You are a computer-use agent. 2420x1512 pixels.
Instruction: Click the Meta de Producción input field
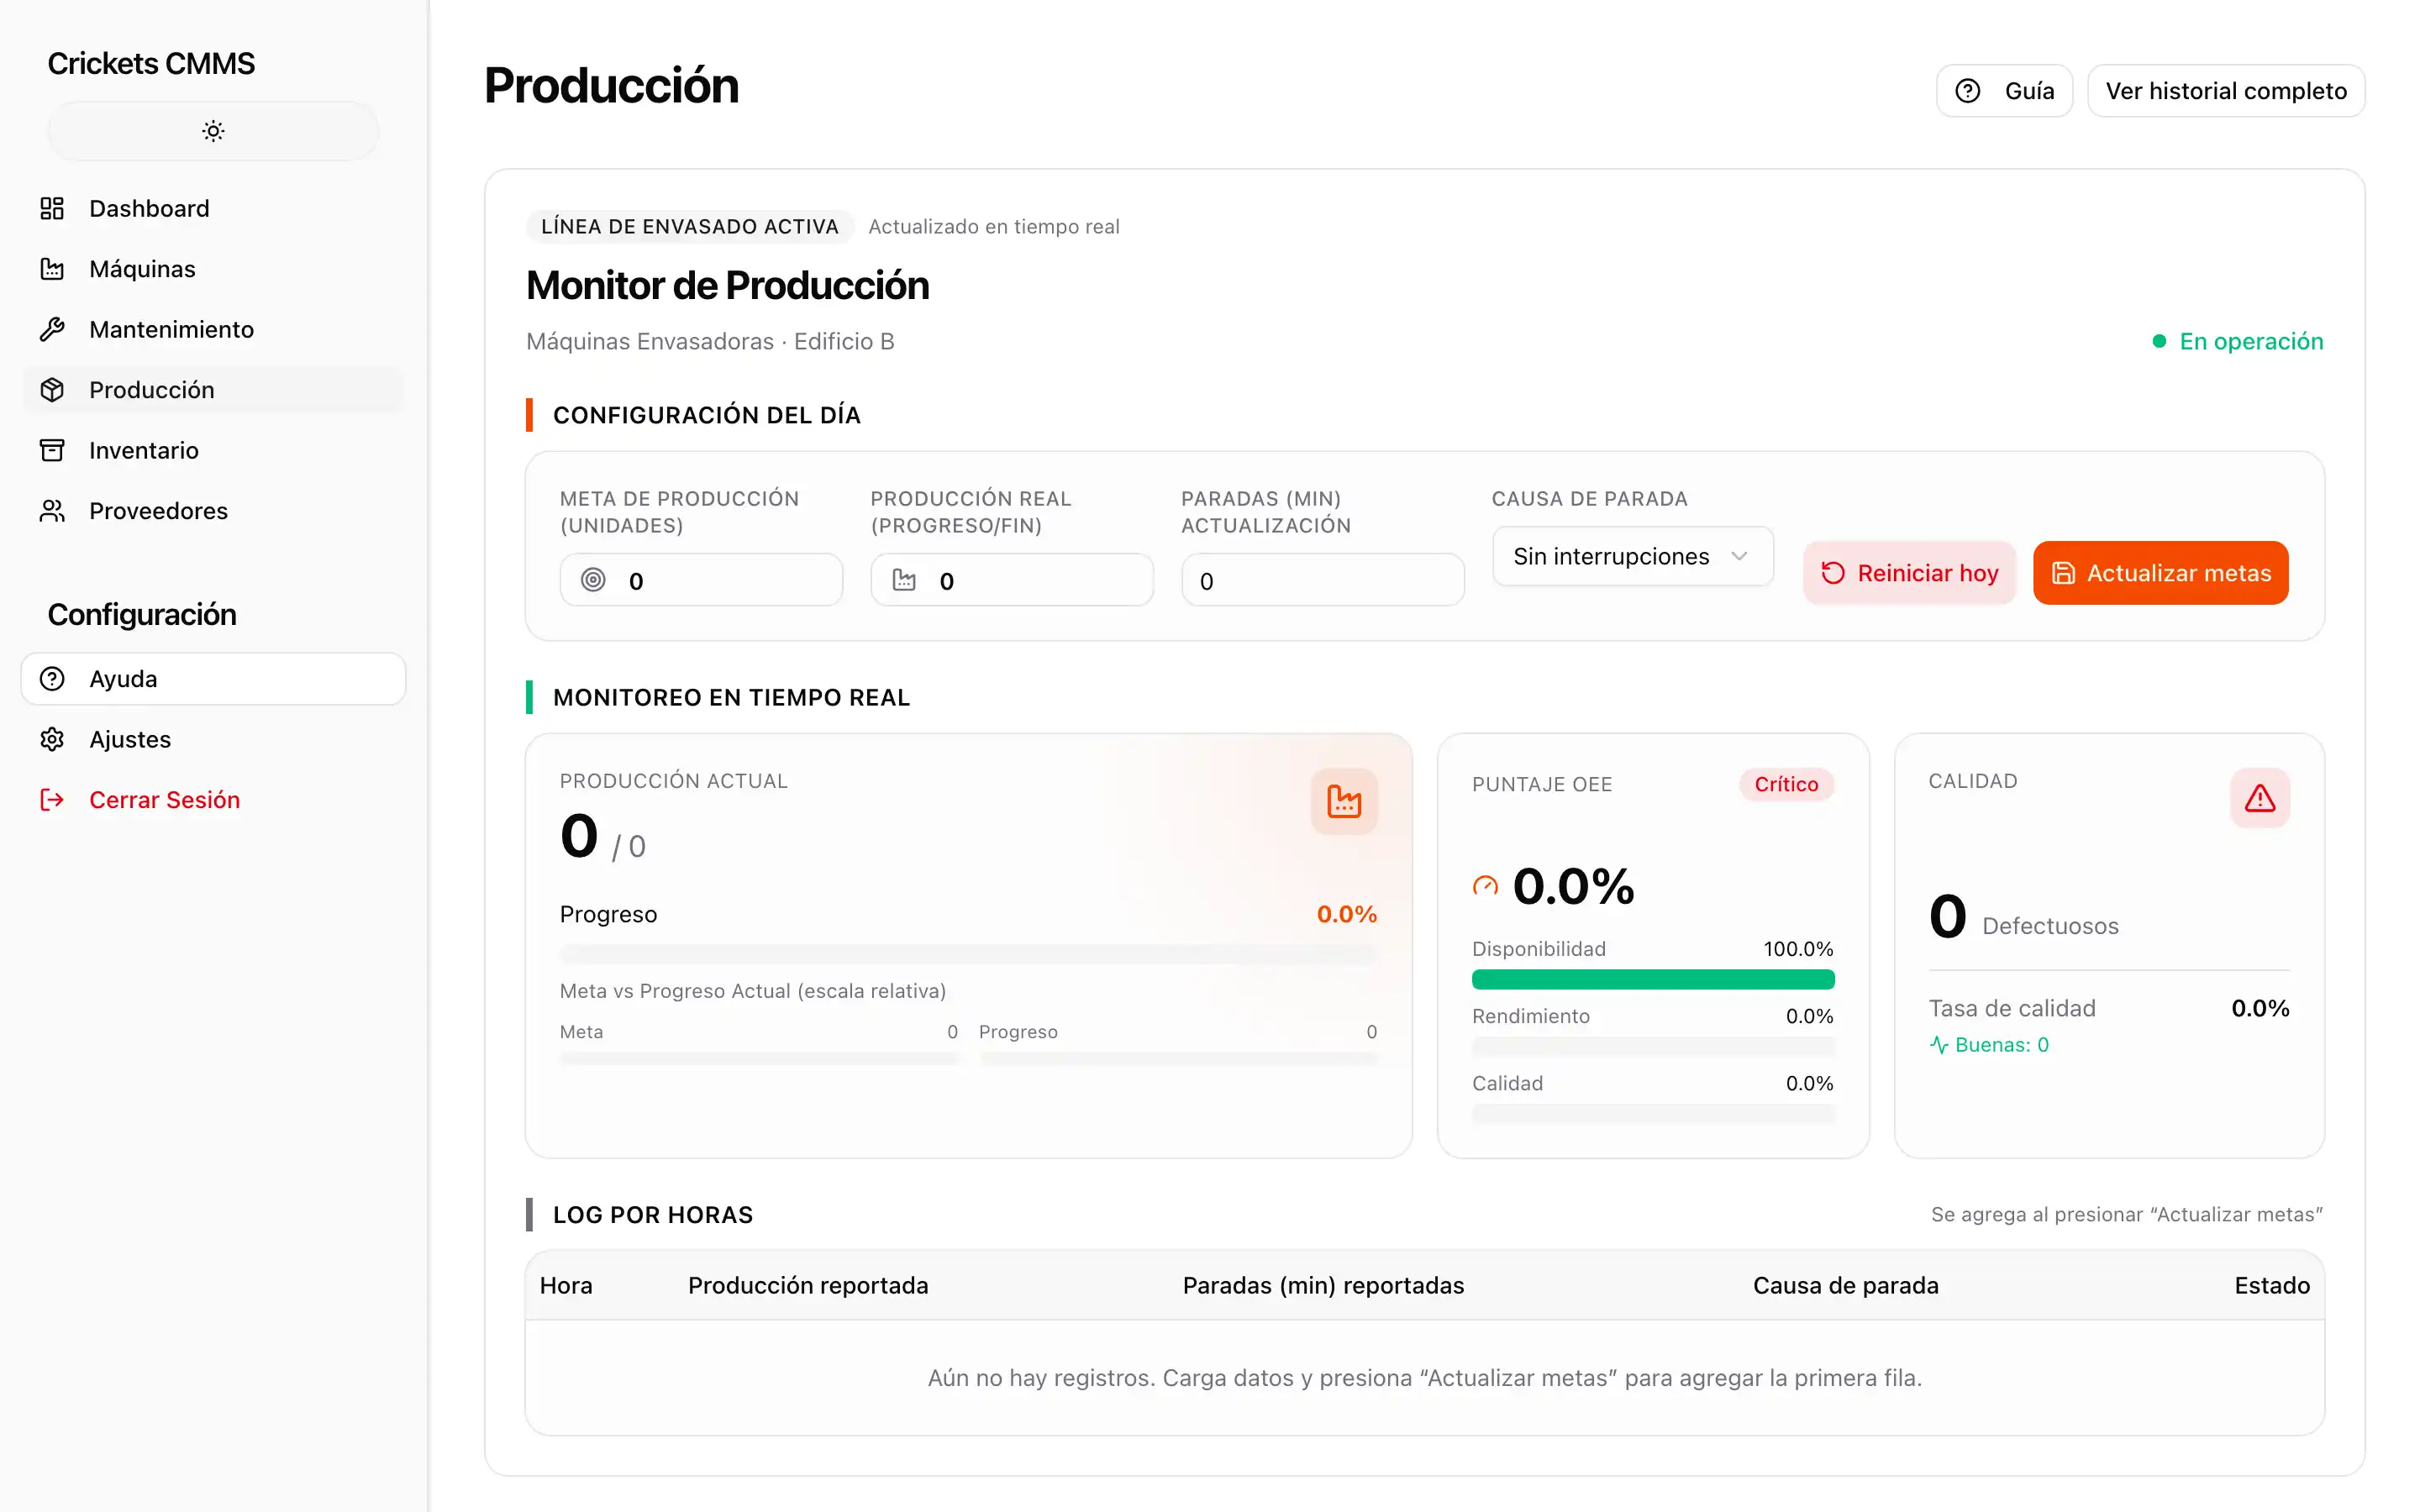[701, 580]
